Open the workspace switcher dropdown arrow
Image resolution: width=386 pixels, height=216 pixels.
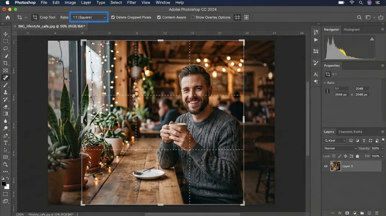(374, 17)
